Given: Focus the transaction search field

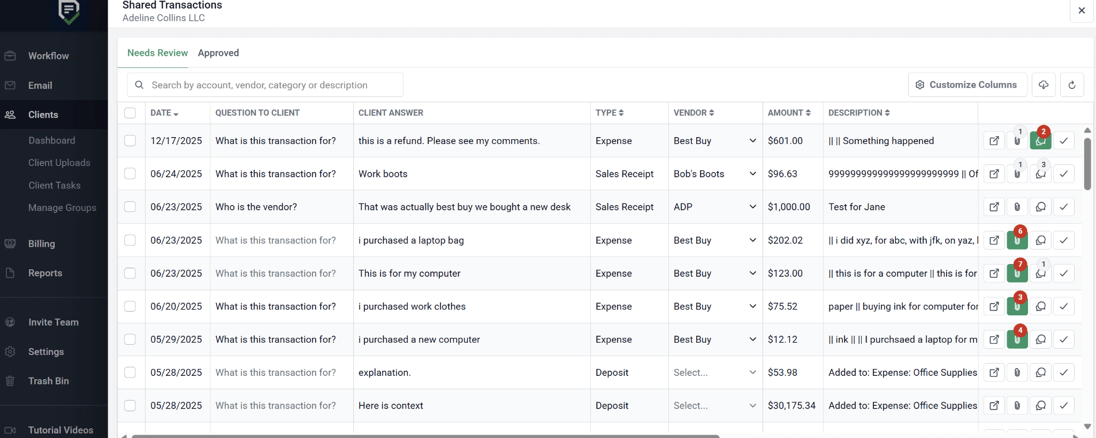Looking at the screenshot, I should pos(265,85).
